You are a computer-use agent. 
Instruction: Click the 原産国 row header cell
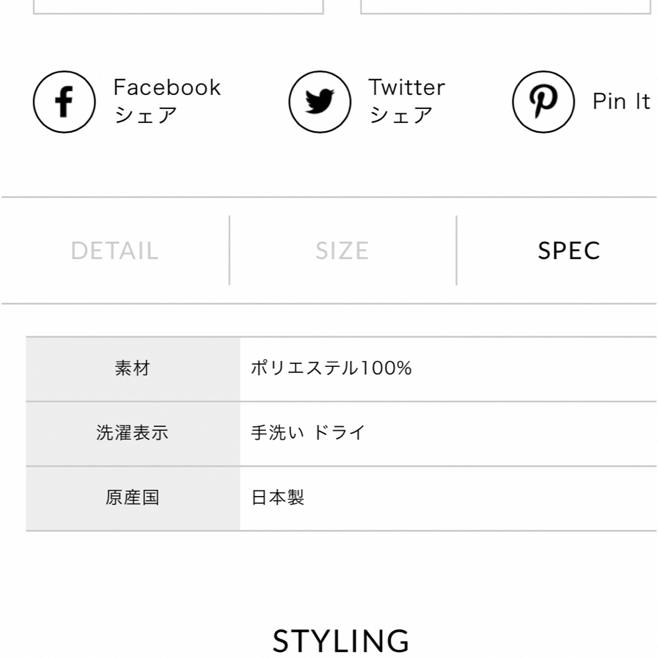pos(133,498)
